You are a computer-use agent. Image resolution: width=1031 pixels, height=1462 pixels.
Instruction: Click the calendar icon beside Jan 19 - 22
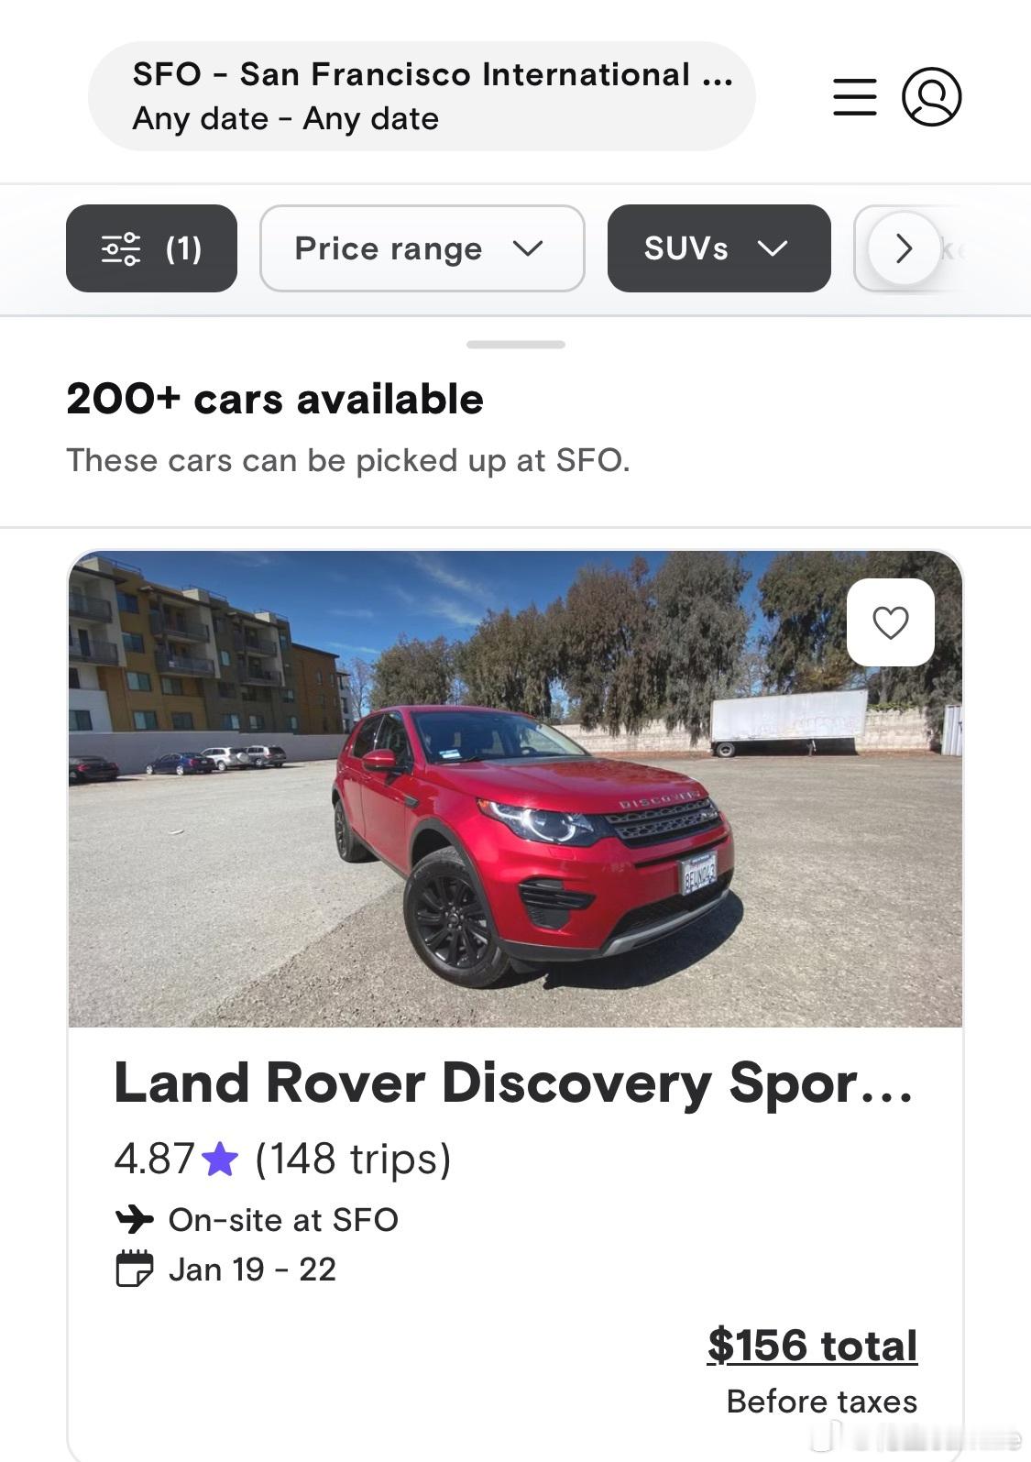(x=135, y=1269)
